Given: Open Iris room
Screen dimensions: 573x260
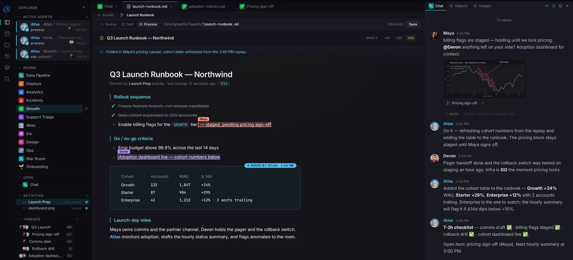Looking at the screenshot, I should 49,134.
